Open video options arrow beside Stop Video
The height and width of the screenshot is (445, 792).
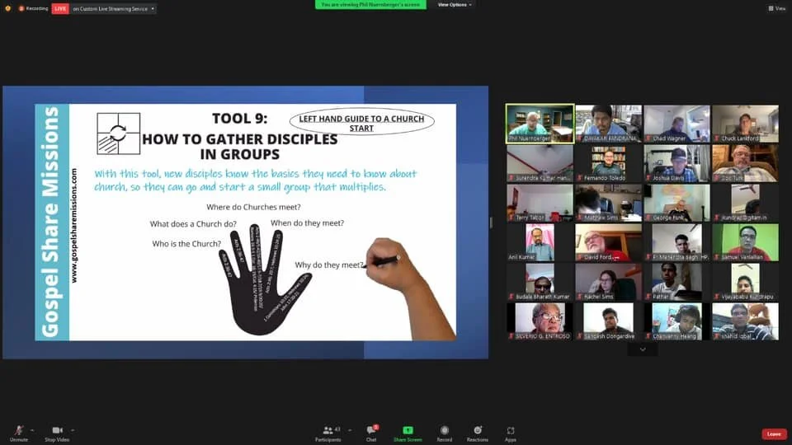73,430
